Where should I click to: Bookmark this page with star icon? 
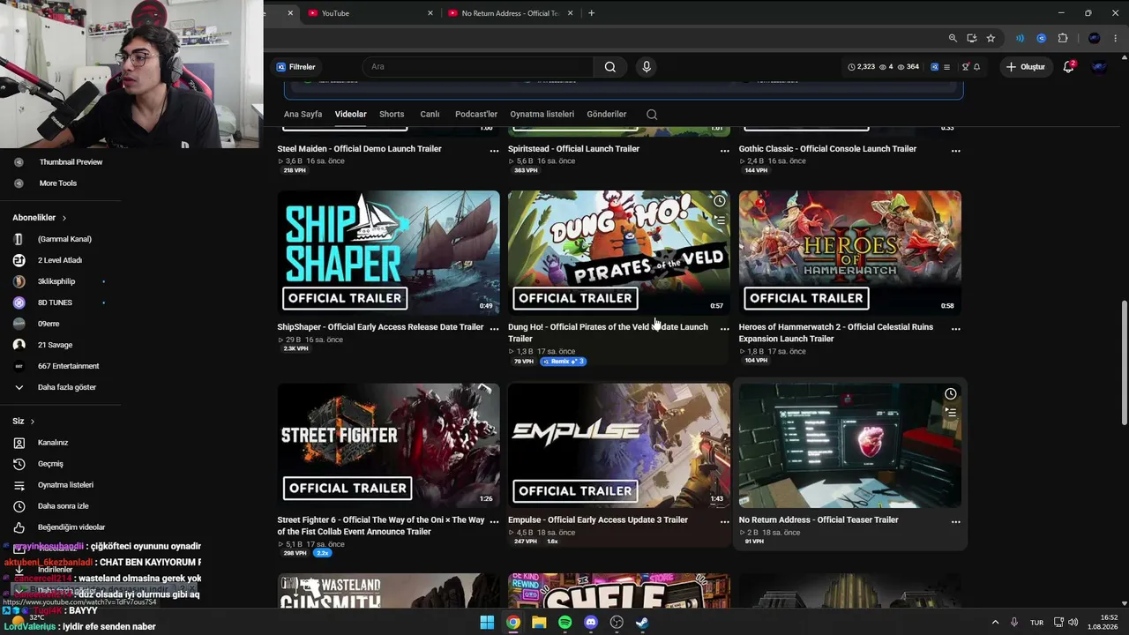click(x=991, y=39)
